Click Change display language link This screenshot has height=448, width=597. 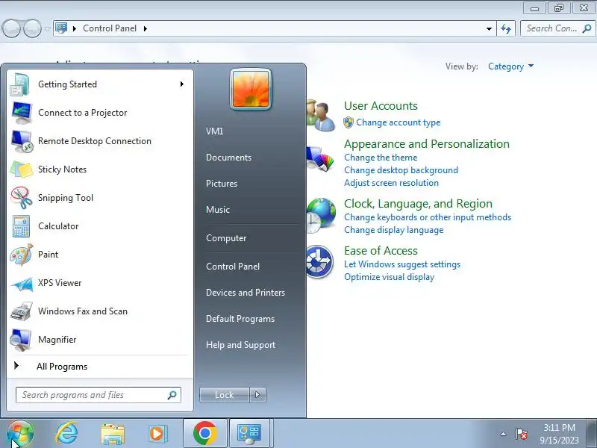(x=394, y=230)
